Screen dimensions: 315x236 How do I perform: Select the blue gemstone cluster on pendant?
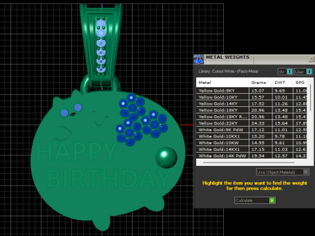click(x=142, y=119)
